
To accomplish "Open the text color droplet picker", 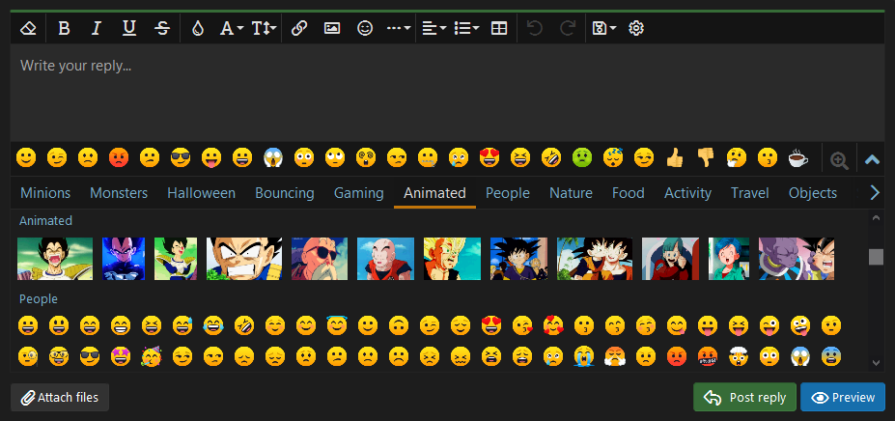I will pyautogui.click(x=198, y=28).
